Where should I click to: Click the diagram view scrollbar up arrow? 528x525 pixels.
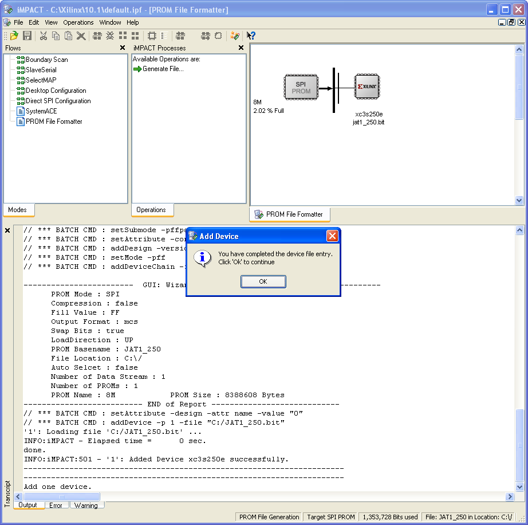(519, 49)
